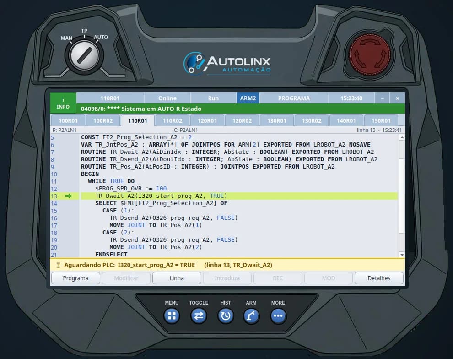Open the 110R02 tab
Screen dimensions: 453x359
coord(173,120)
